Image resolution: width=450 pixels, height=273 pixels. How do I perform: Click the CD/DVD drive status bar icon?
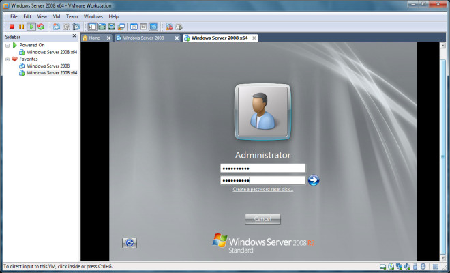click(x=391, y=267)
